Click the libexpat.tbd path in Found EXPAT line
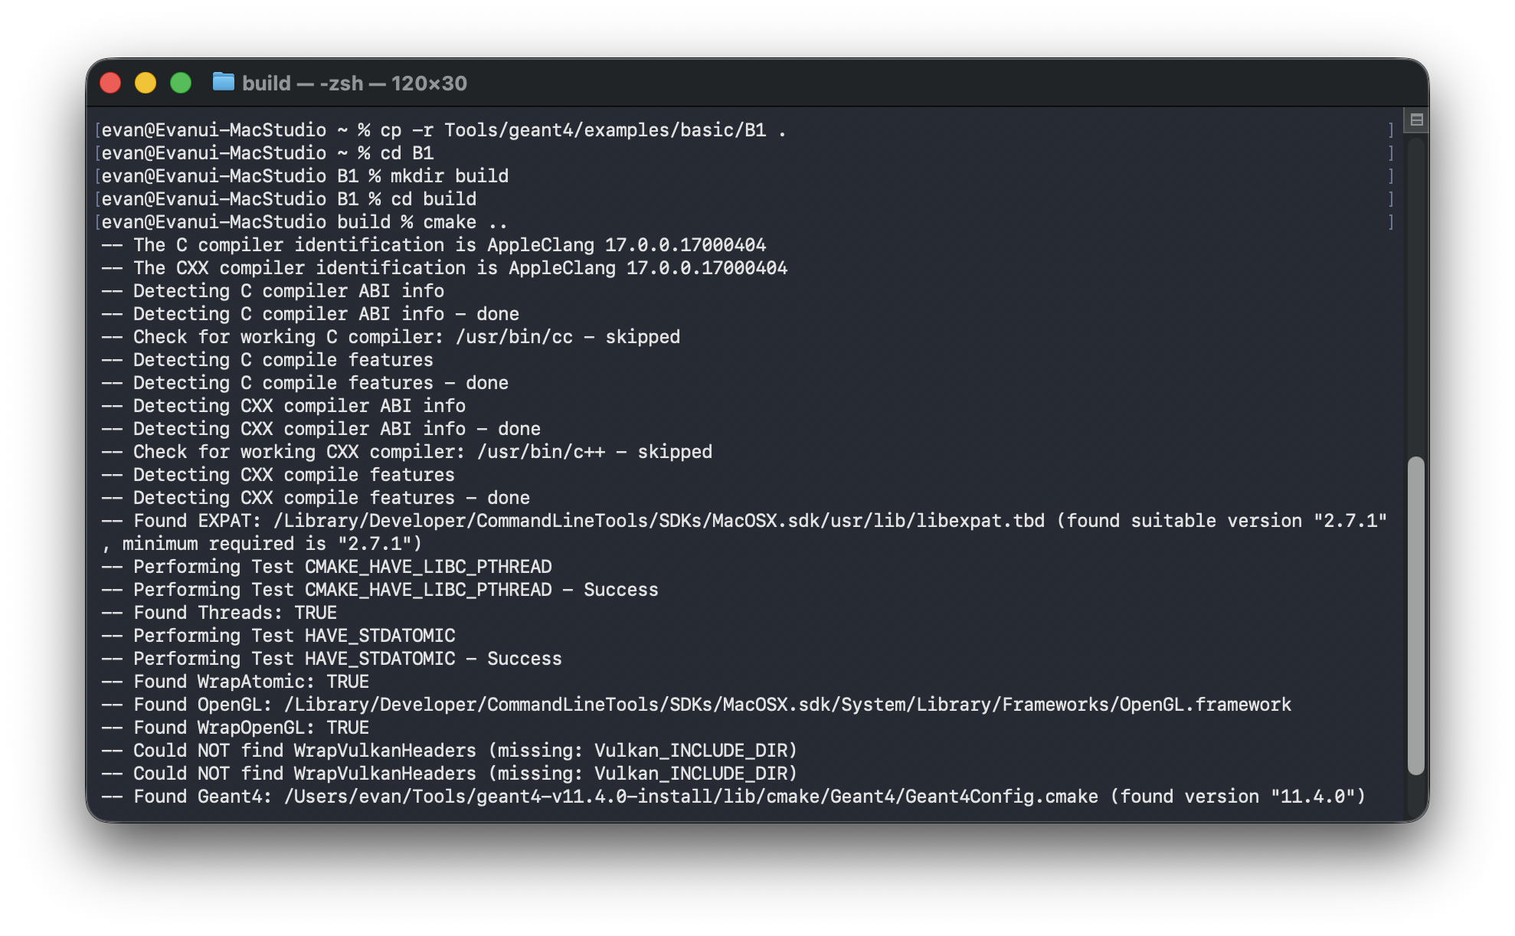The height and width of the screenshot is (936, 1515). click(659, 521)
